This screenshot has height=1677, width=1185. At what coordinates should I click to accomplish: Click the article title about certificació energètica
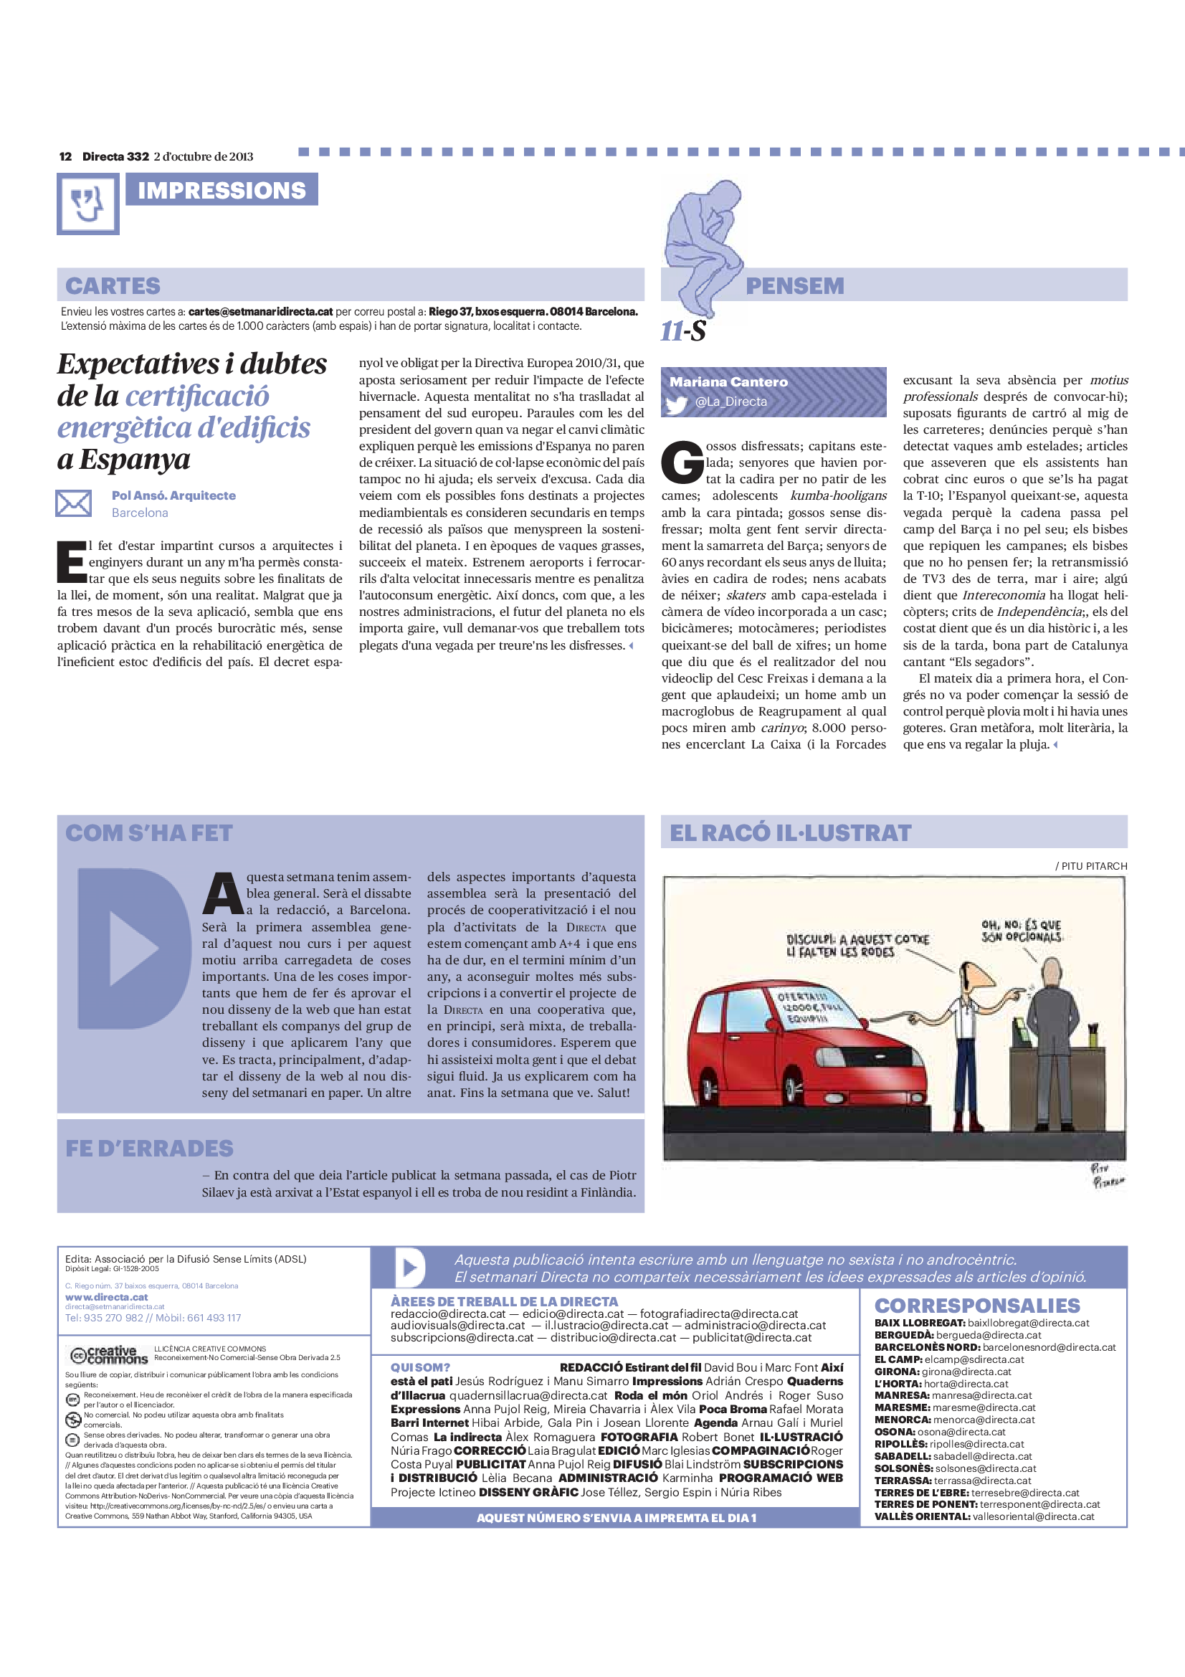click(x=192, y=412)
